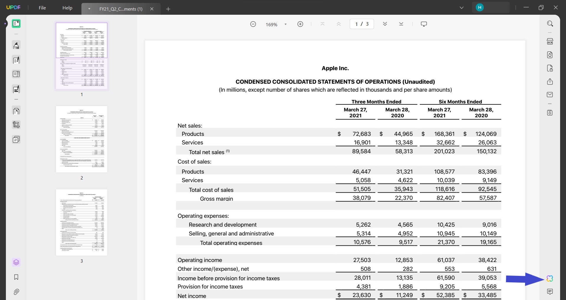This screenshot has width=566, height=300.
Task: Open the File menu
Action: click(x=42, y=8)
